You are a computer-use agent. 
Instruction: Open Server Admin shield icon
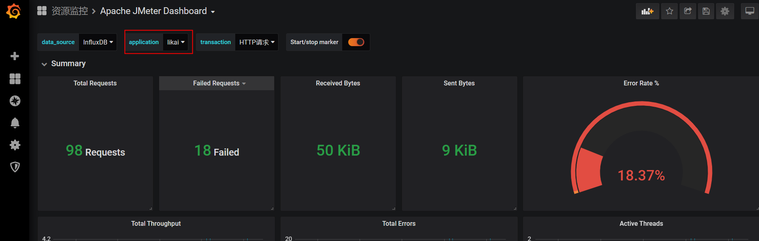click(15, 167)
